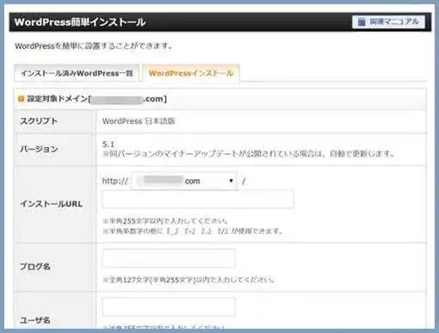The image size is (439, 333).
Task: Switch to インストール済みWordPress一覧 tab
Action: pos(77,73)
